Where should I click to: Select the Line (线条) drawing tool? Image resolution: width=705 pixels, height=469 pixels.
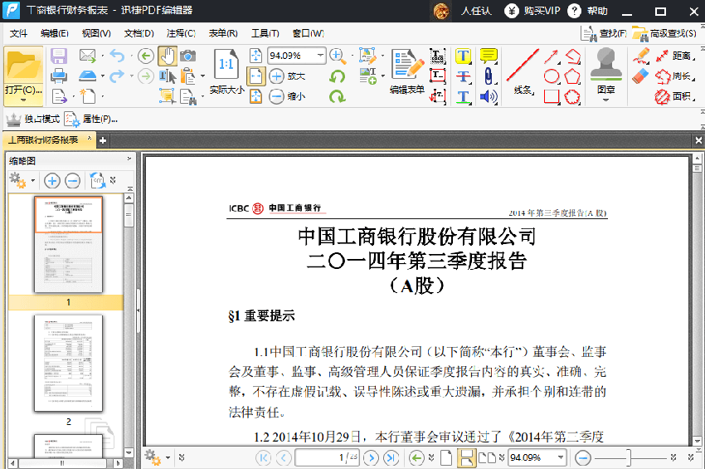[x=523, y=72]
